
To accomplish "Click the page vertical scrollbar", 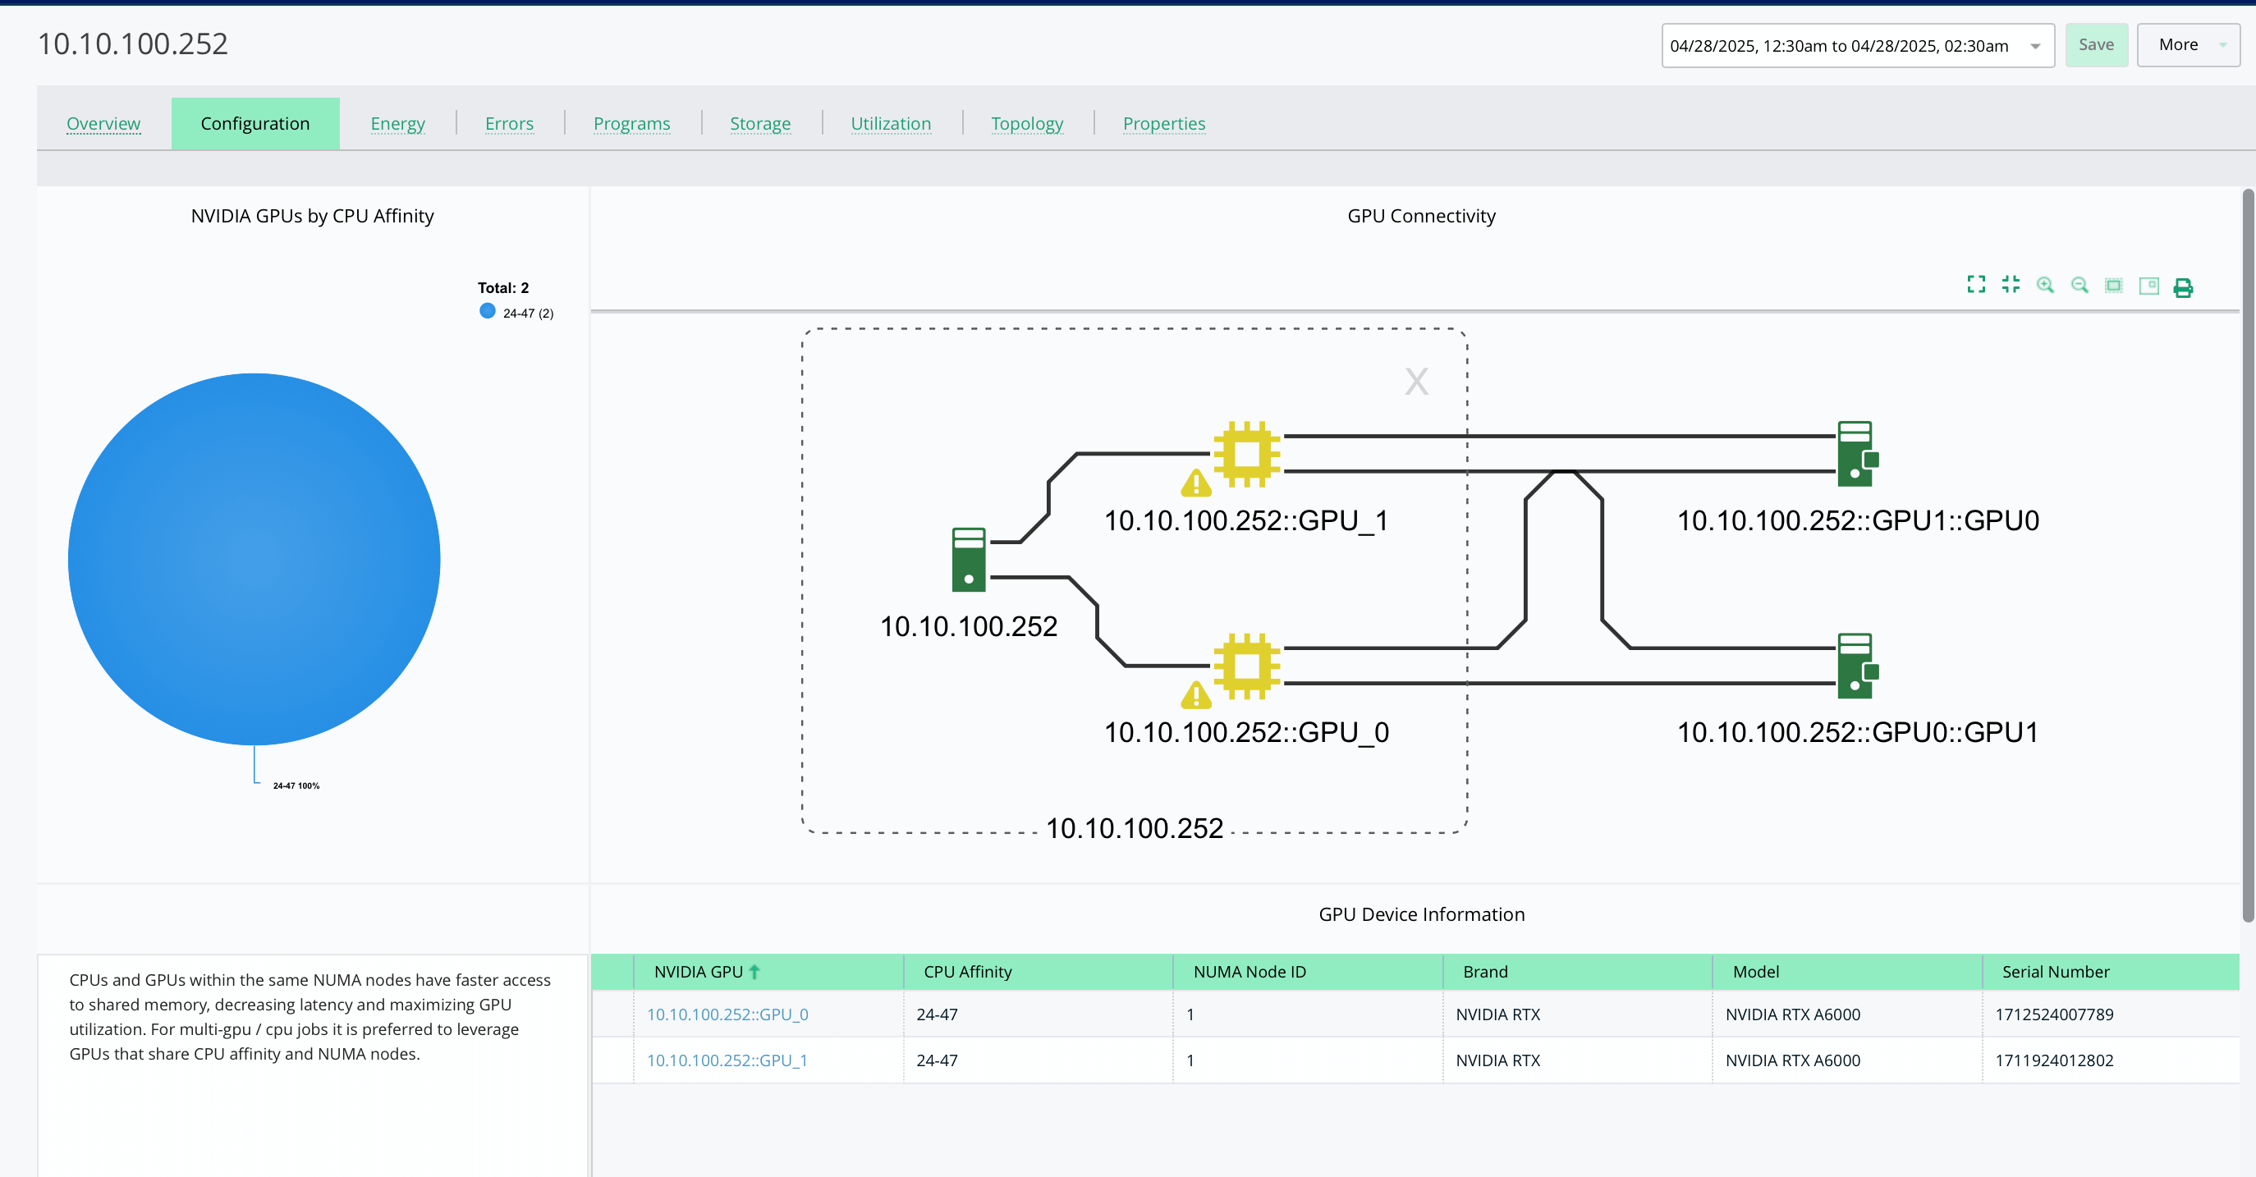I will click(2247, 555).
